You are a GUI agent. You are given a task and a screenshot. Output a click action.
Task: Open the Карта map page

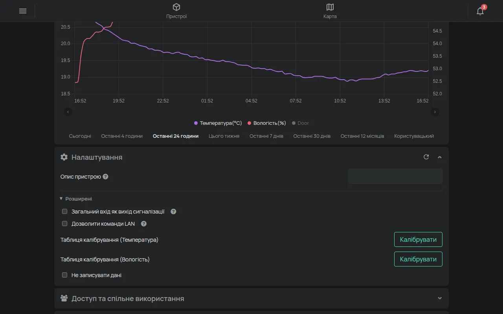tap(330, 11)
